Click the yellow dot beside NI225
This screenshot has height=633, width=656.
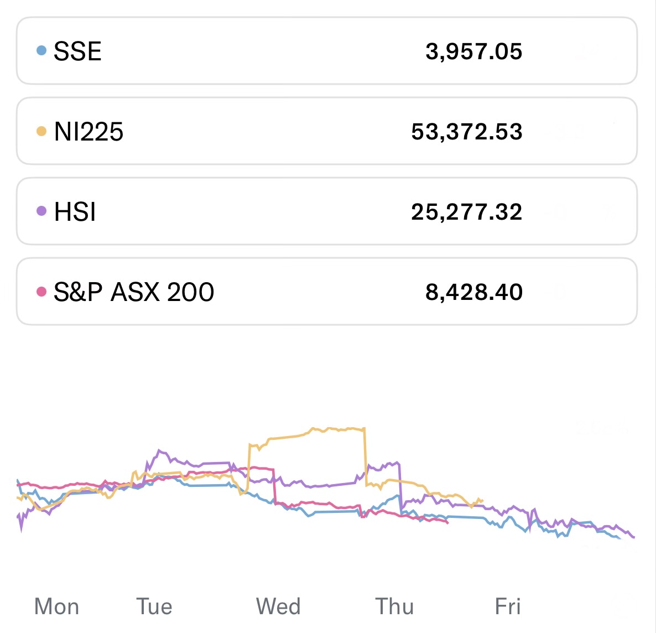click(x=41, y=131)
